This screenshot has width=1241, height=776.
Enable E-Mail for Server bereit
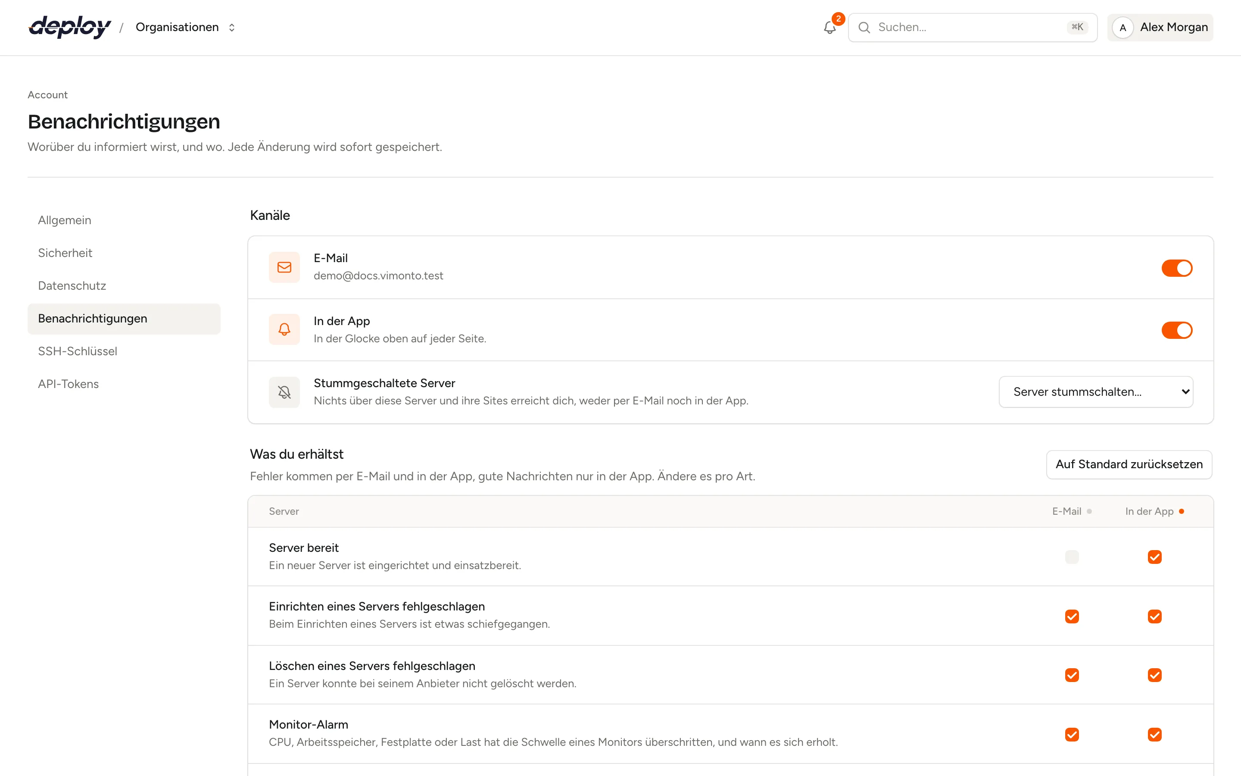click(1072, 557)
